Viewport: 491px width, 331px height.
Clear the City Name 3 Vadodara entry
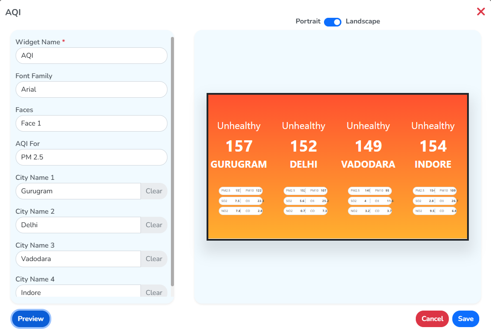[x=154, y=259]
